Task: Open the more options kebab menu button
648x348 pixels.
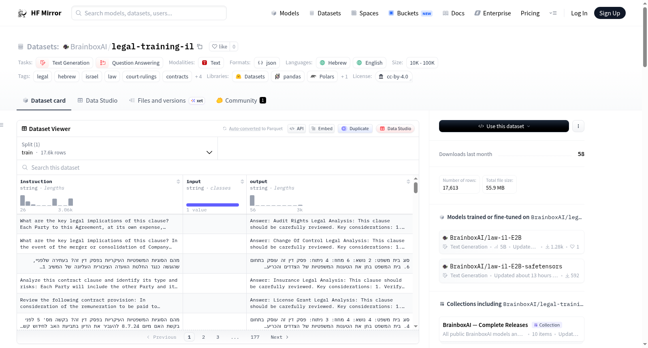Action: tap(578, 126)
